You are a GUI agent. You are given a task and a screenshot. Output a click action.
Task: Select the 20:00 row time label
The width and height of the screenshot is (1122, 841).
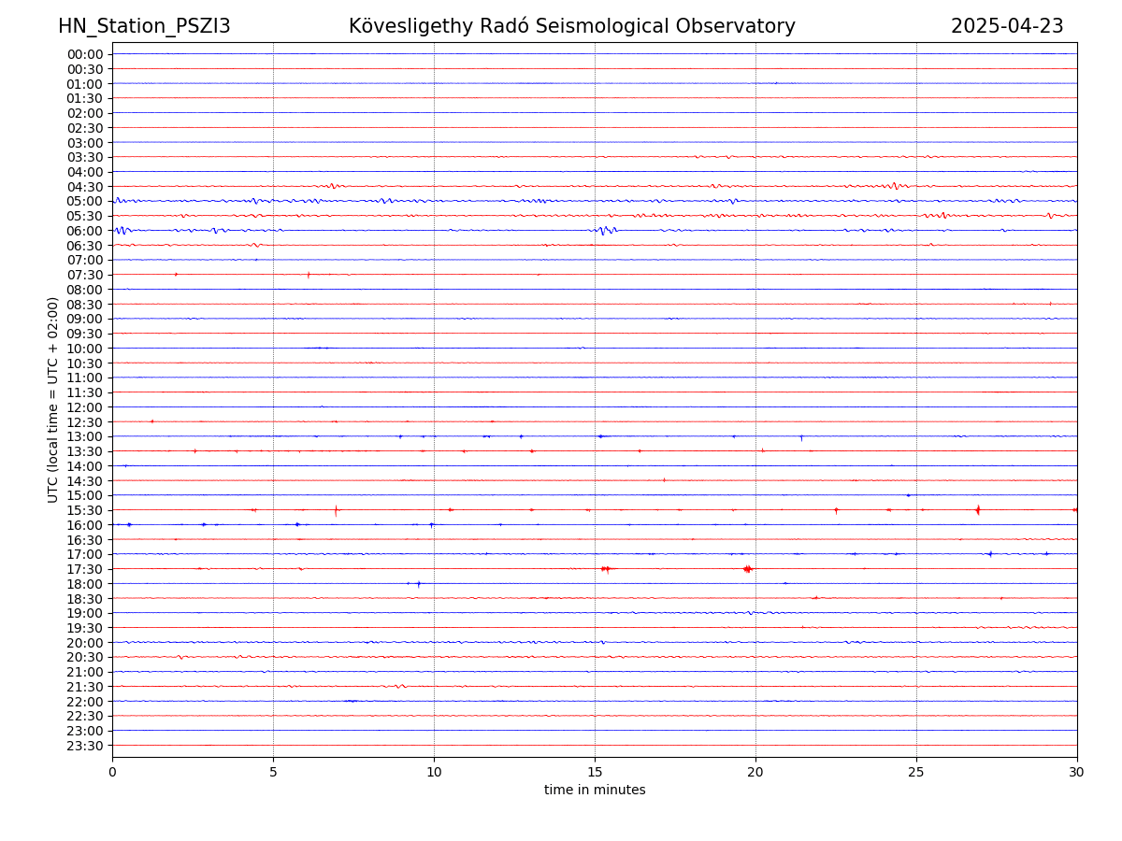coord(84,643)
